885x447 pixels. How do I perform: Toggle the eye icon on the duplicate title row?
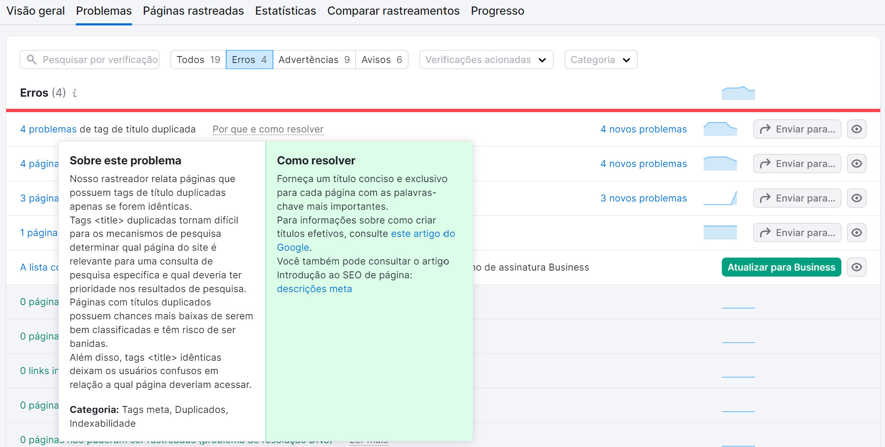[857, 129]
